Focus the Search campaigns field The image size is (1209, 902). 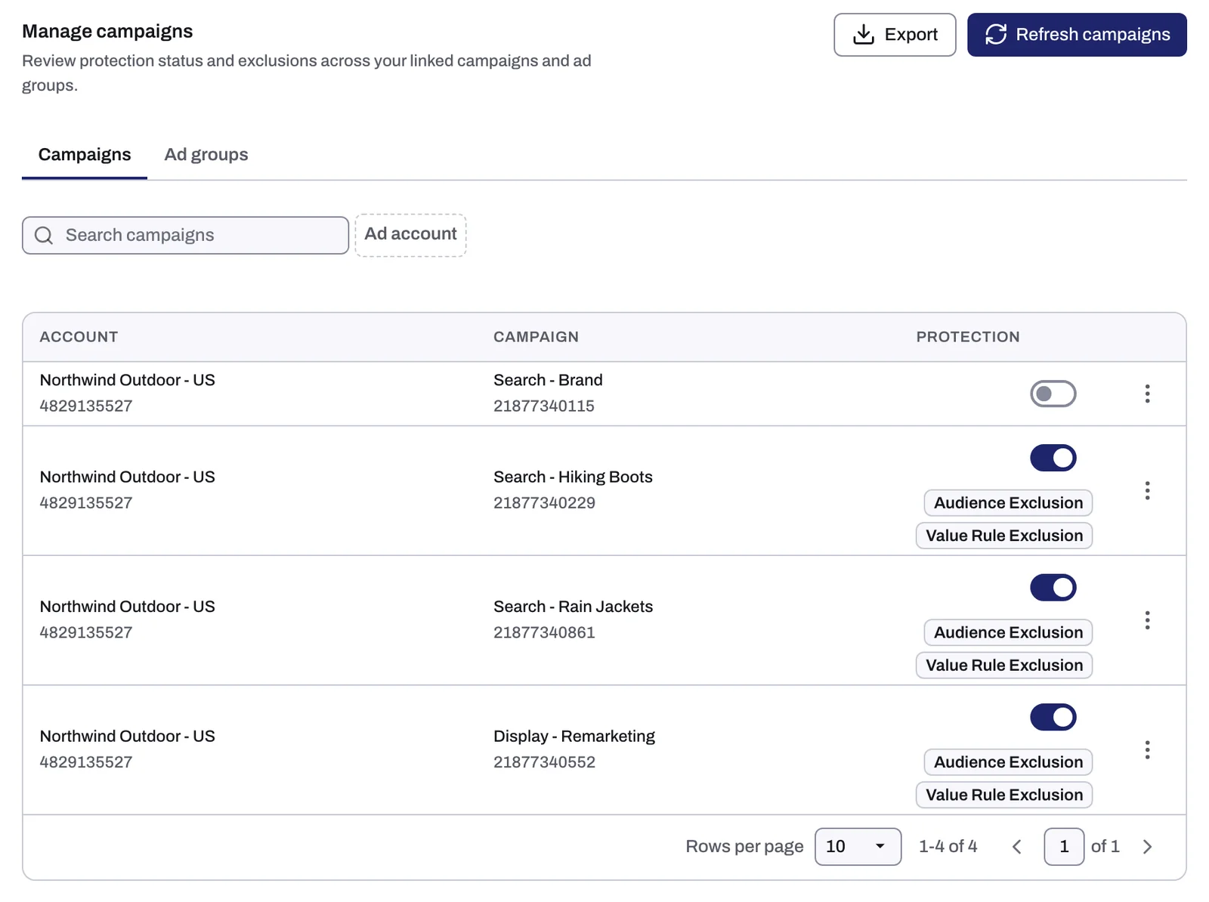185,236
